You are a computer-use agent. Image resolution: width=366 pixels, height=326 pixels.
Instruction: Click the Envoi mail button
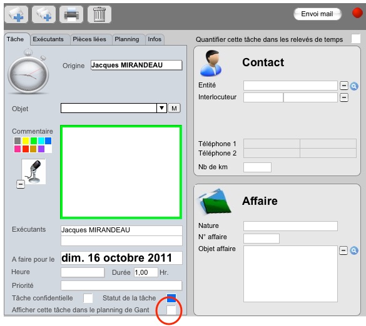(x=317, y=14)
